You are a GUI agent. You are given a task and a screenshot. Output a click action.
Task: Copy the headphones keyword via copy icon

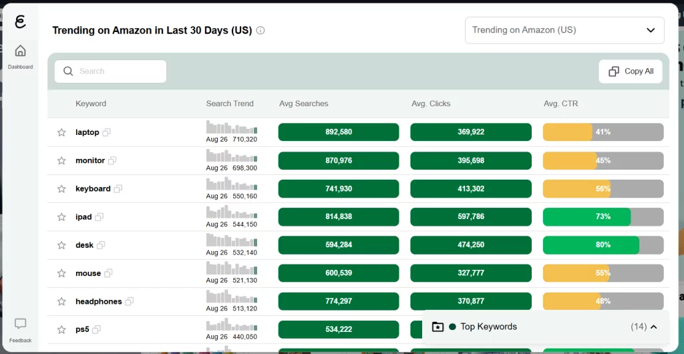[129, 301]
